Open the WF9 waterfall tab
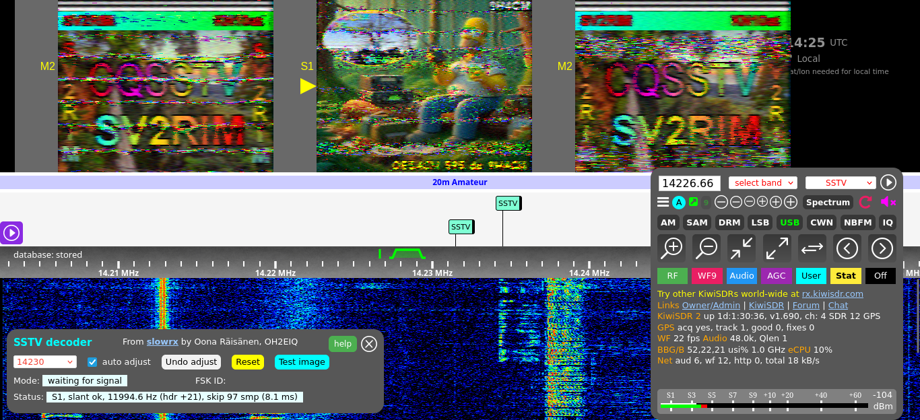This screenshot has width=920, height=420. tap(707, 275)
